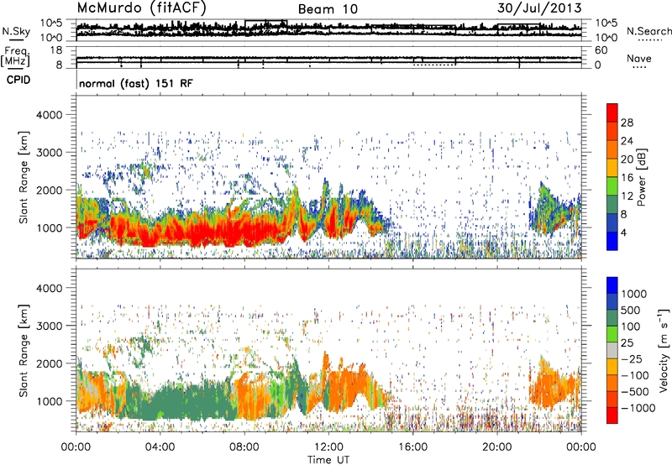Click the '10^5' label on left noise axis
Screen dimensions: 672x465
tap(51, 24)
